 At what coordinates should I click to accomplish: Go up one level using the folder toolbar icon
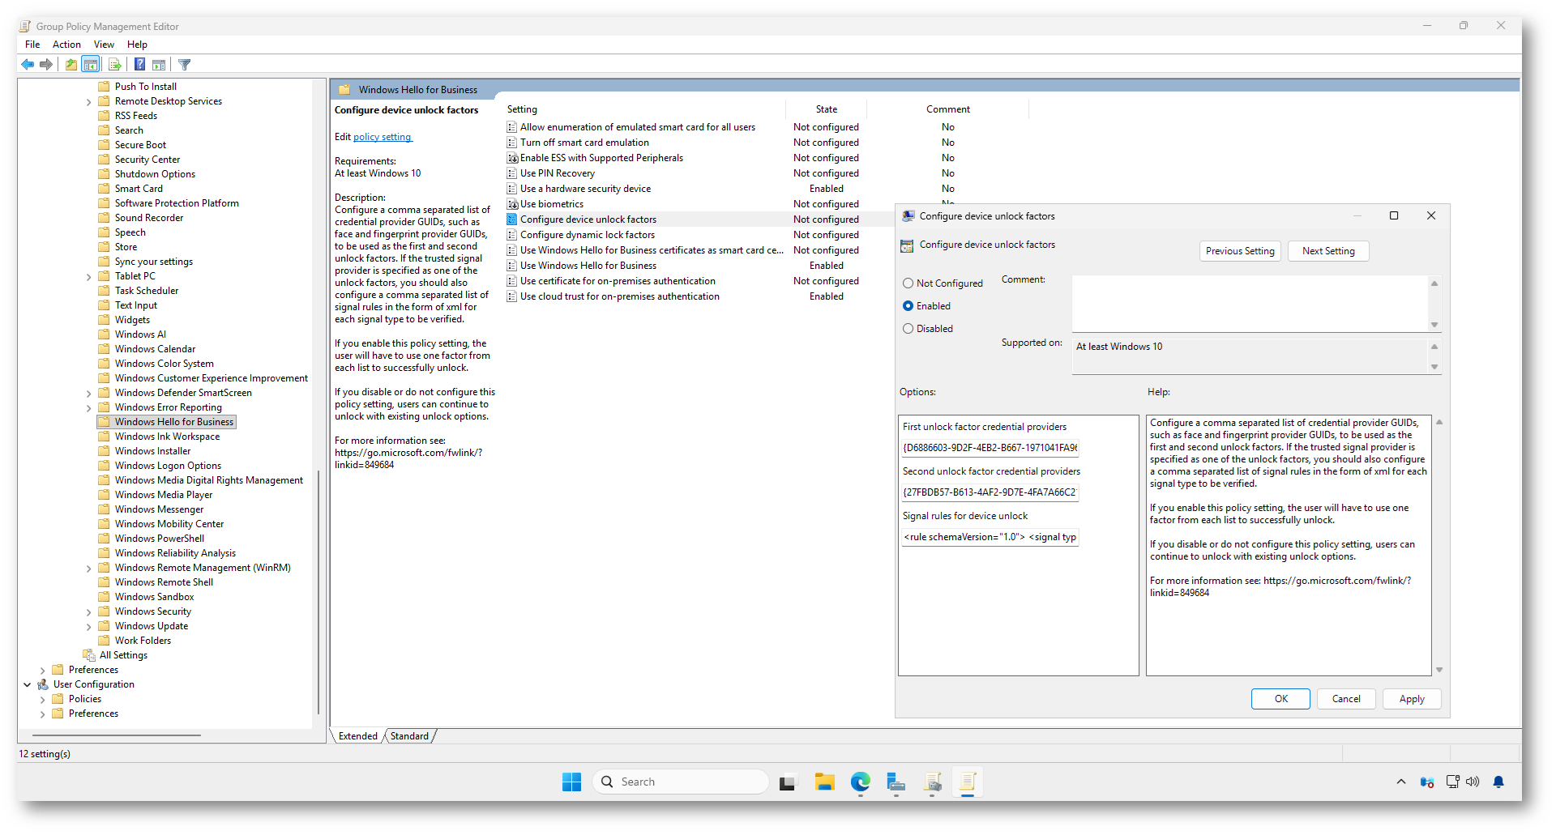(71, 65)
